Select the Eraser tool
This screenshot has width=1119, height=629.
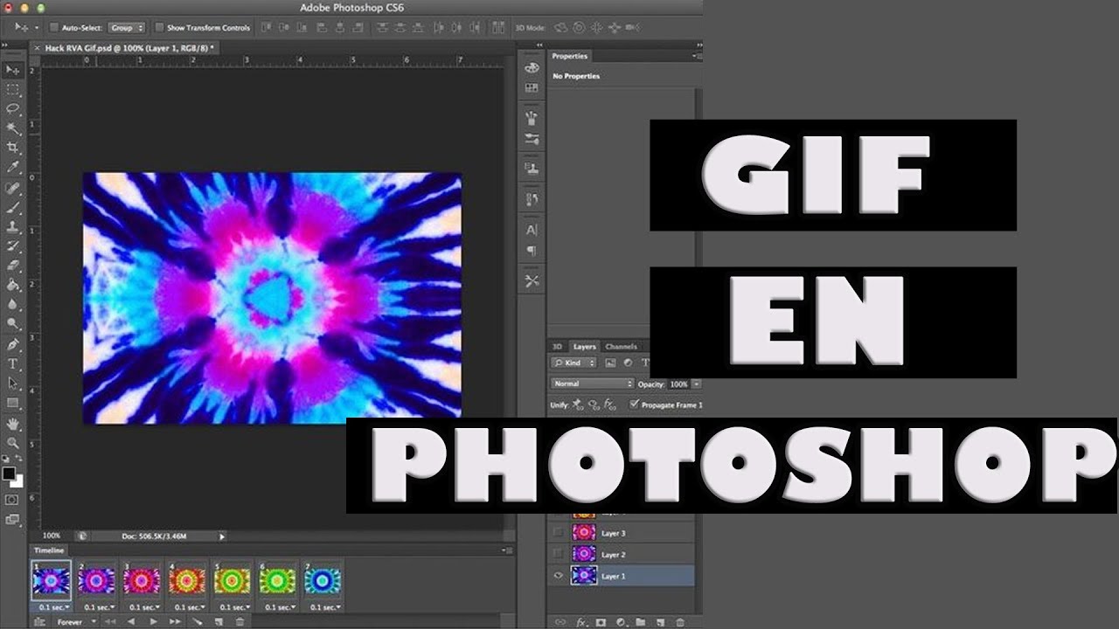pyautogui.click(x=13, y=266)
